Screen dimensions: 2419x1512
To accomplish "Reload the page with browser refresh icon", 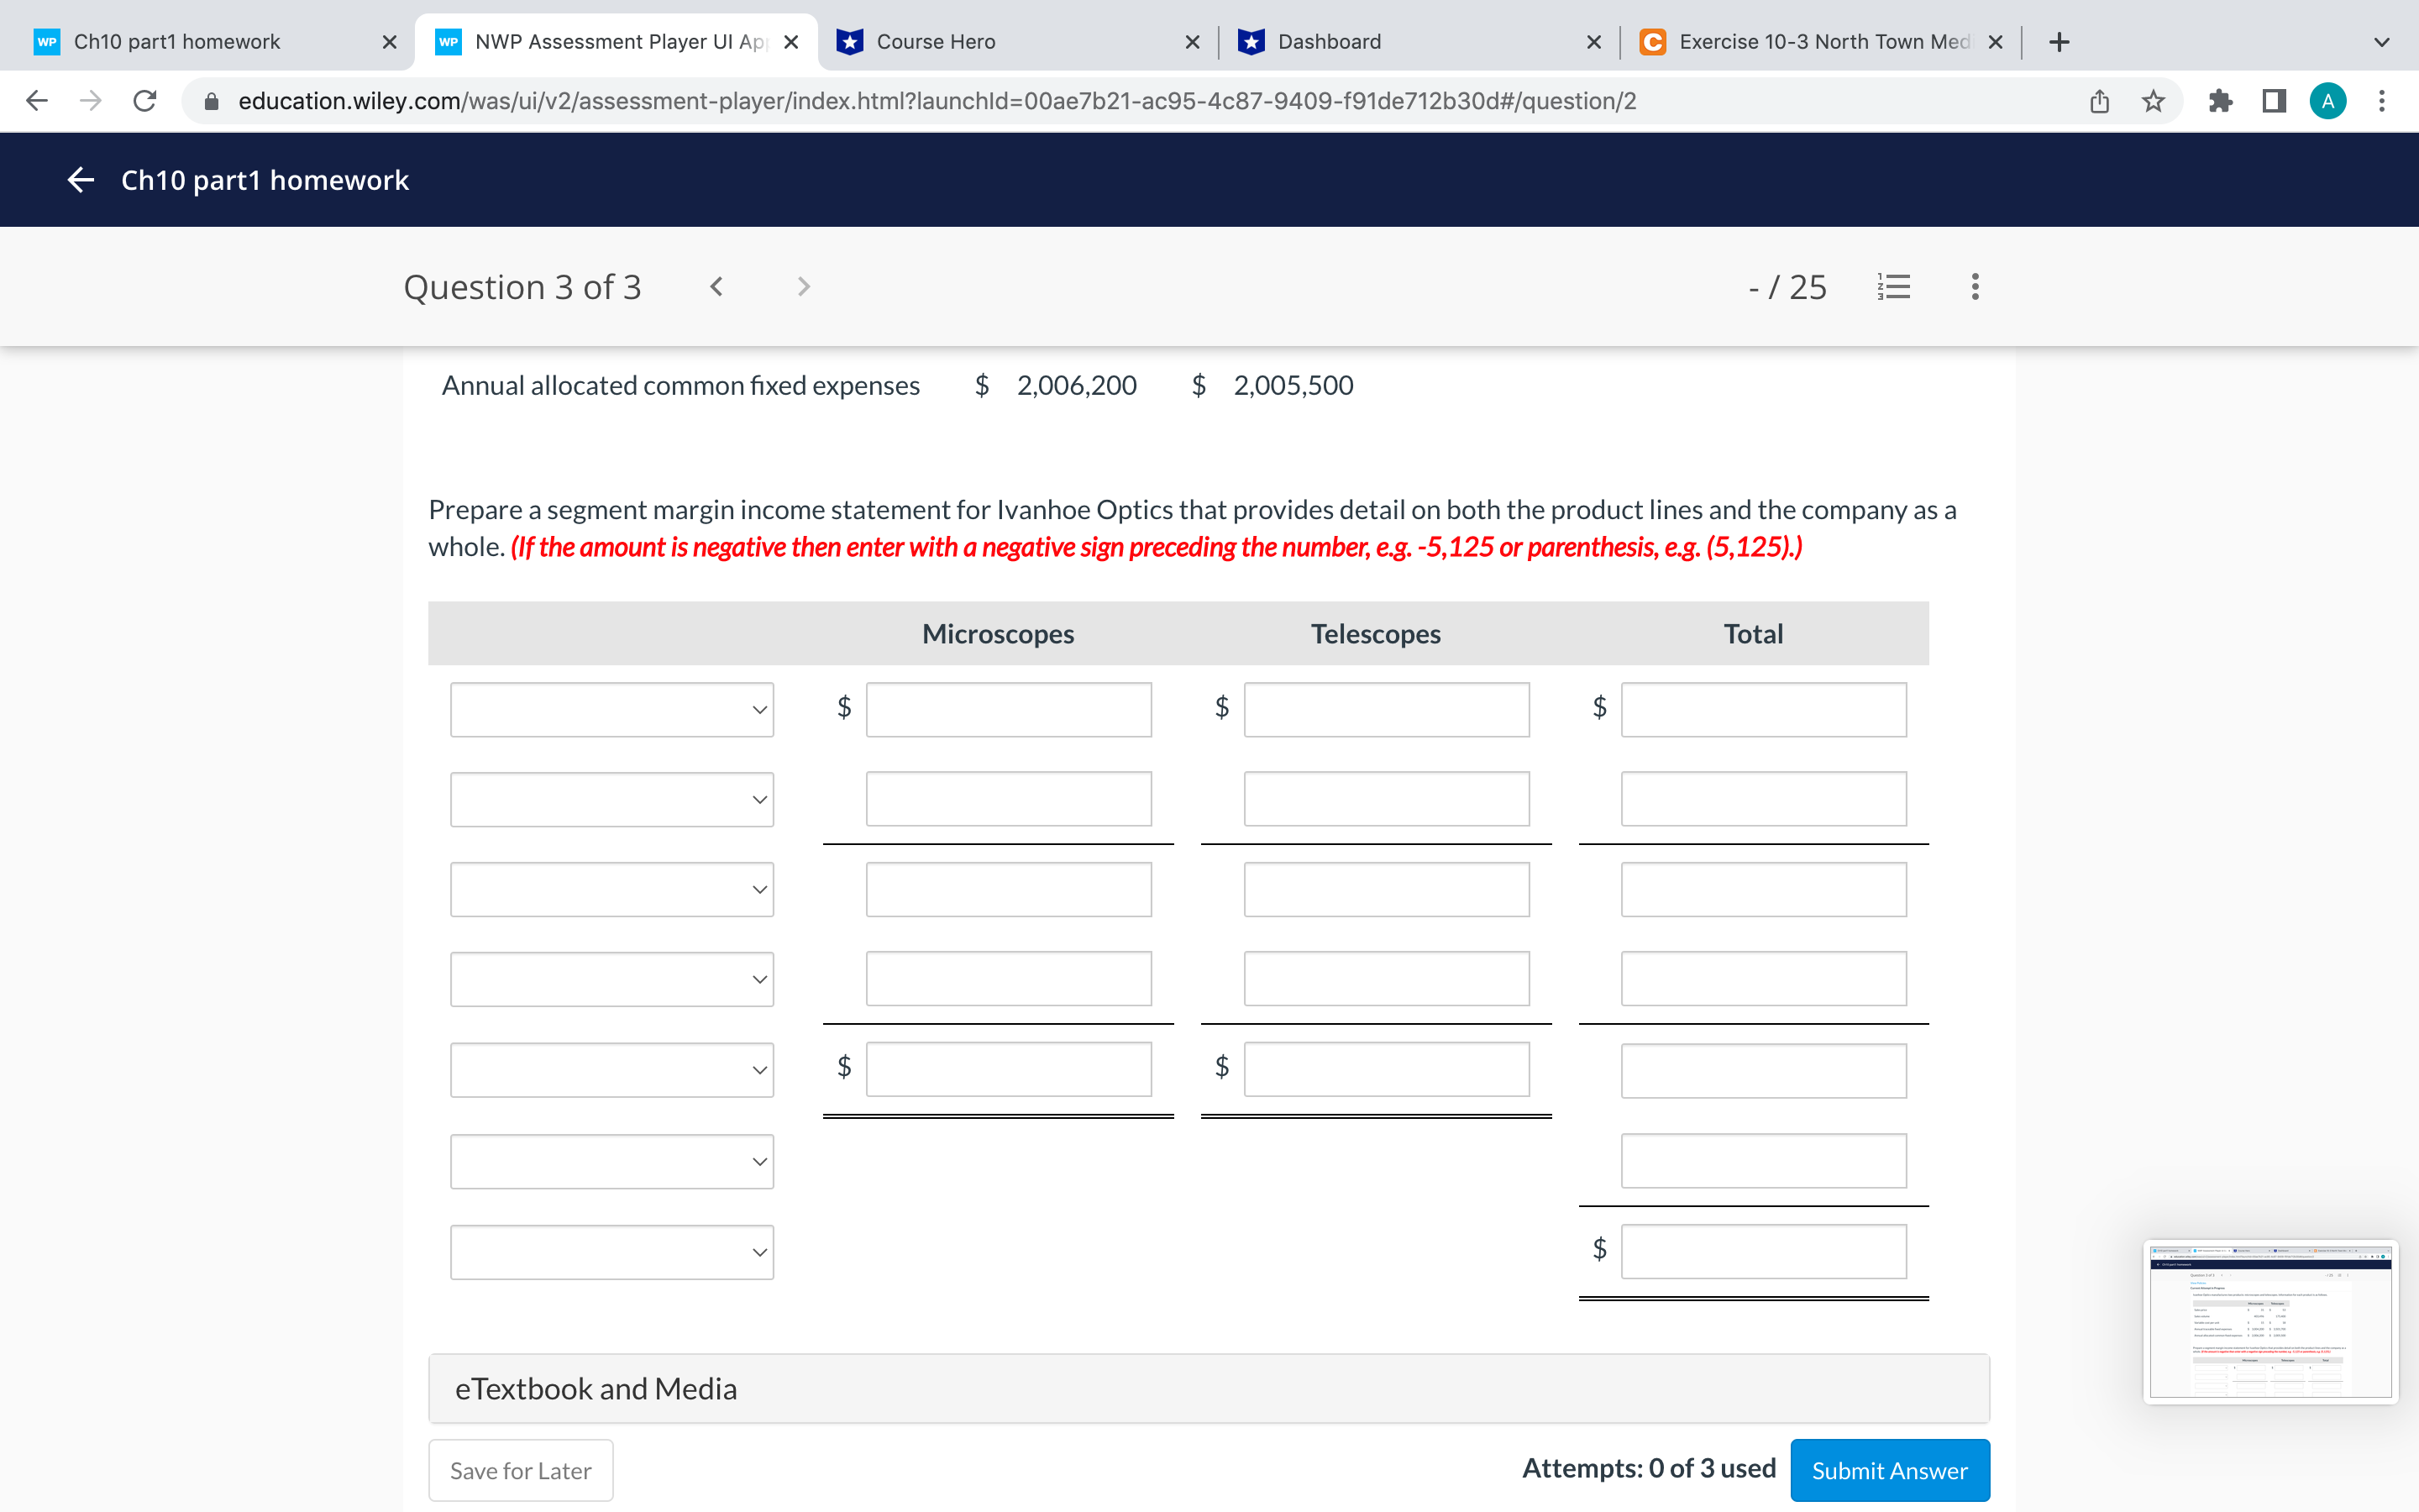I will (145, 101).
